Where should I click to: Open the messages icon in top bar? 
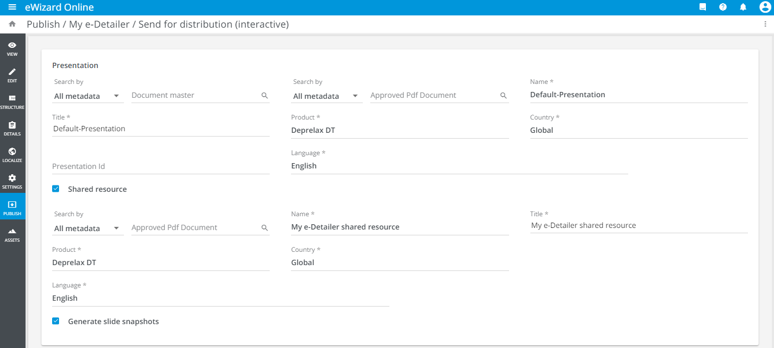[703, 7]
